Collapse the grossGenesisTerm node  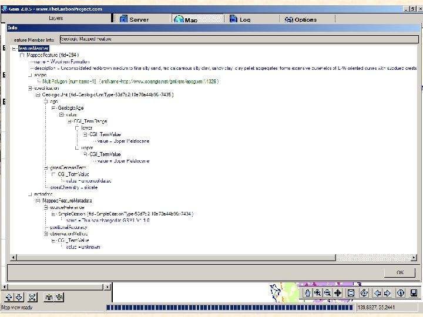click(46, 168)
